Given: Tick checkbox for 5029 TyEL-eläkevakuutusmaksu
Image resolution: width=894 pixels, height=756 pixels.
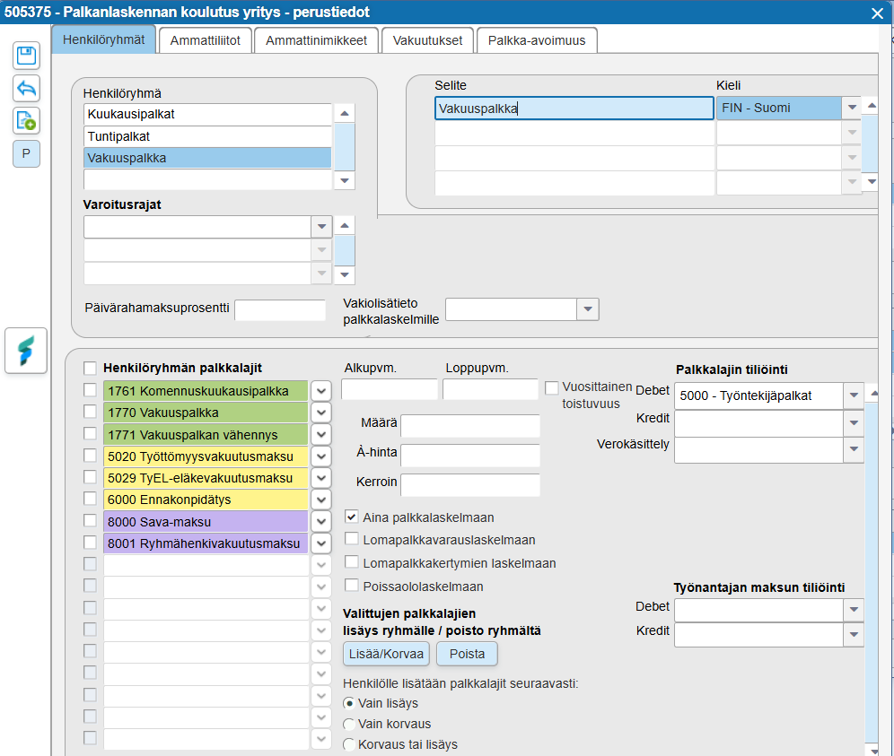Looking at the screenshot, I should tap(90, 477).
